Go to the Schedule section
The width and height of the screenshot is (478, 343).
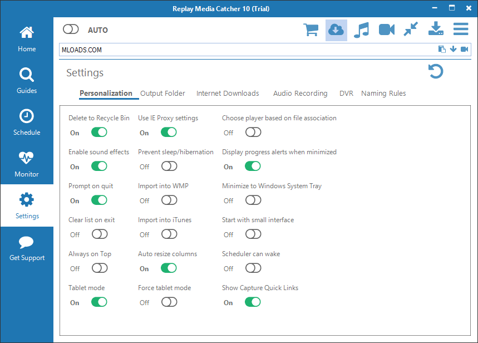26,121
